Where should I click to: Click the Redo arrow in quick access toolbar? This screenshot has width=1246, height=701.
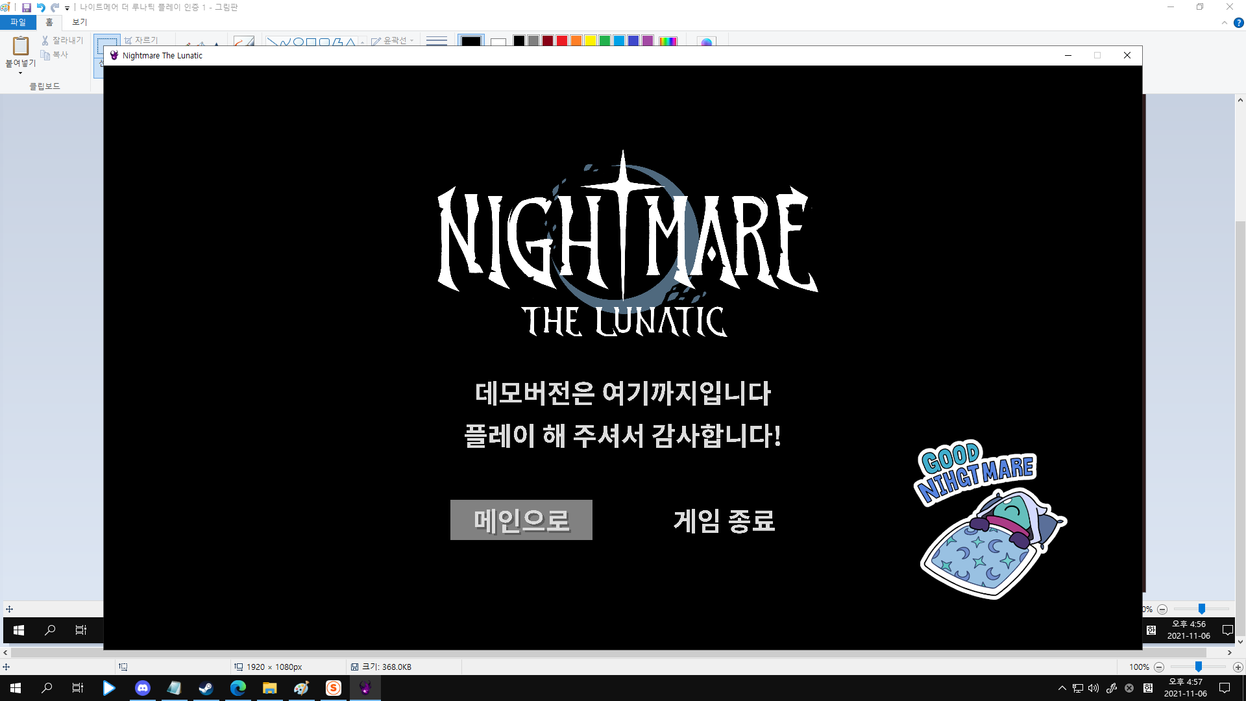click(x=55, y=8)
